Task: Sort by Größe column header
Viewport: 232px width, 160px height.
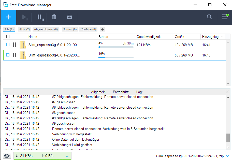Action: 187,37
